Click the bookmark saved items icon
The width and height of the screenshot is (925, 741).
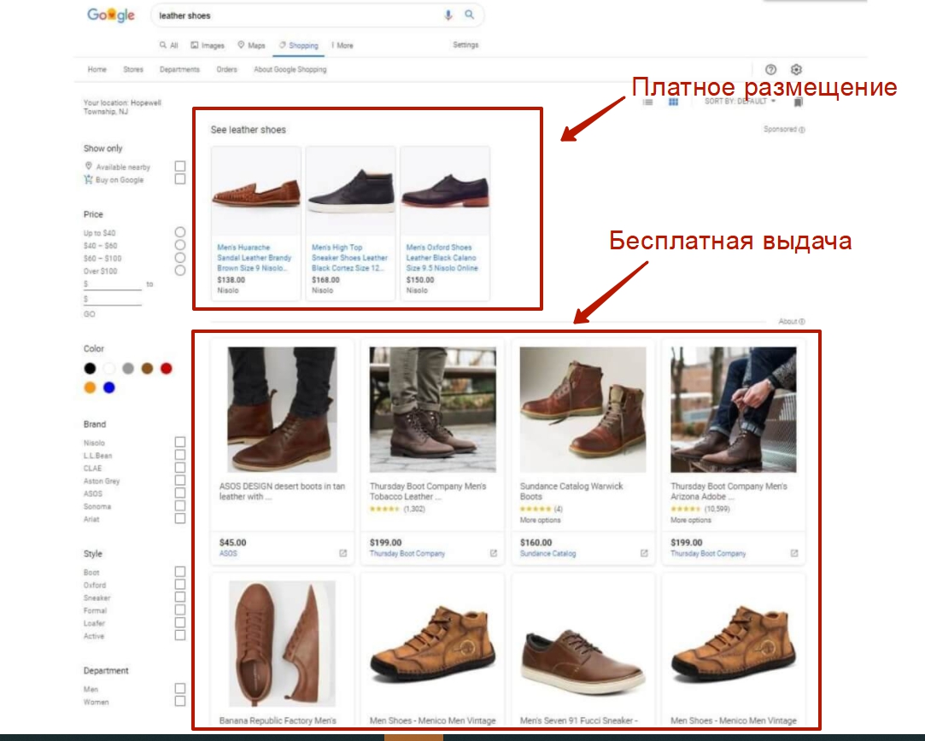pyautogui.click(x=799, y=102)
